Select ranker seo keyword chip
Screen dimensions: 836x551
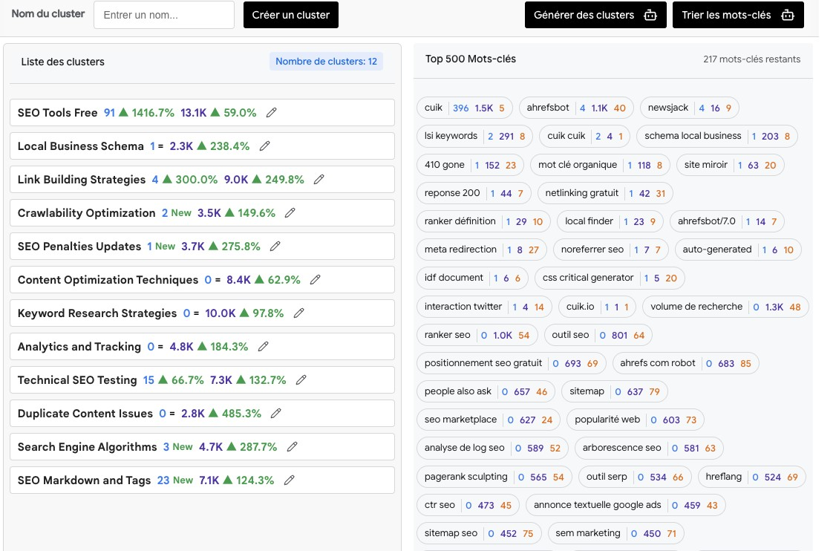(477, 335)
